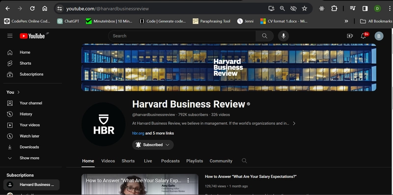Click the channel search magnifier icon
This screenshot has width=393, height=195.
pyautogui.click(x=244, y=161)
